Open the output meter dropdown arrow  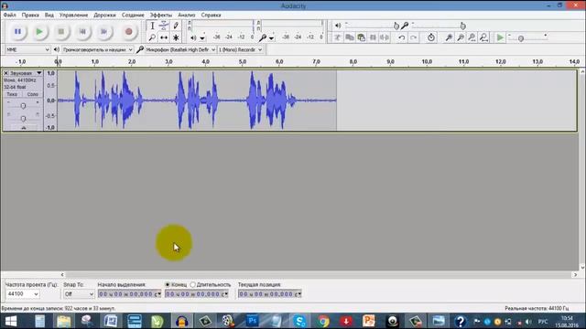coord(202,38)
